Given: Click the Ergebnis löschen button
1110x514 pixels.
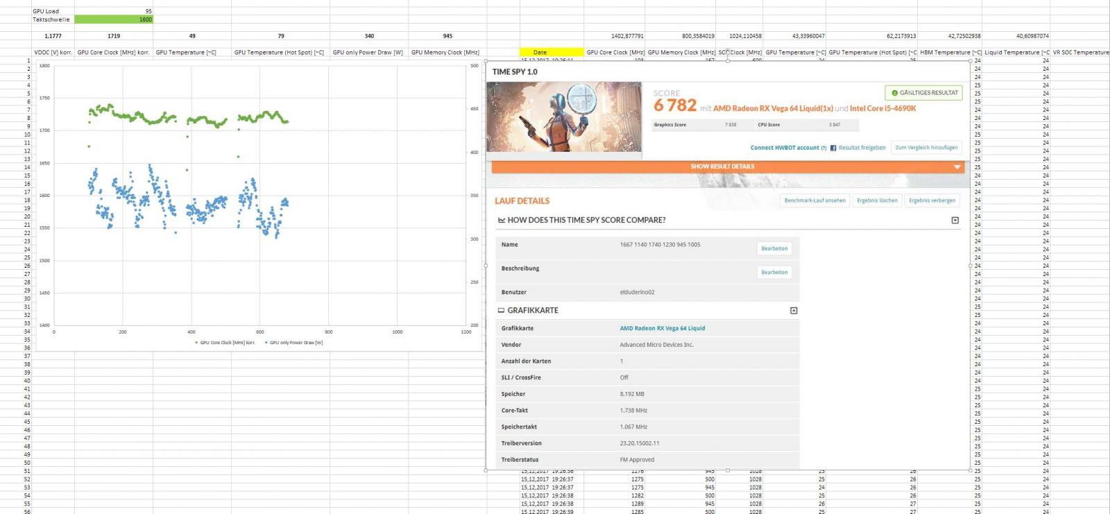Looking at the screenshot, I should (x=877, y=200).
